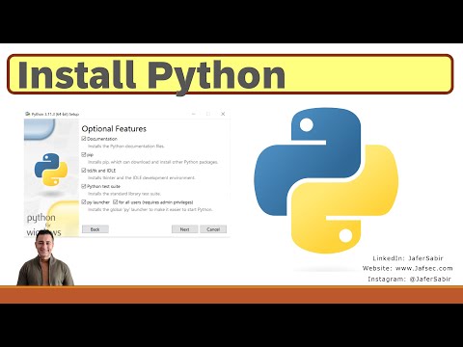Minimize the Python Setup window
463x347 pixels.
pos(194,114)
